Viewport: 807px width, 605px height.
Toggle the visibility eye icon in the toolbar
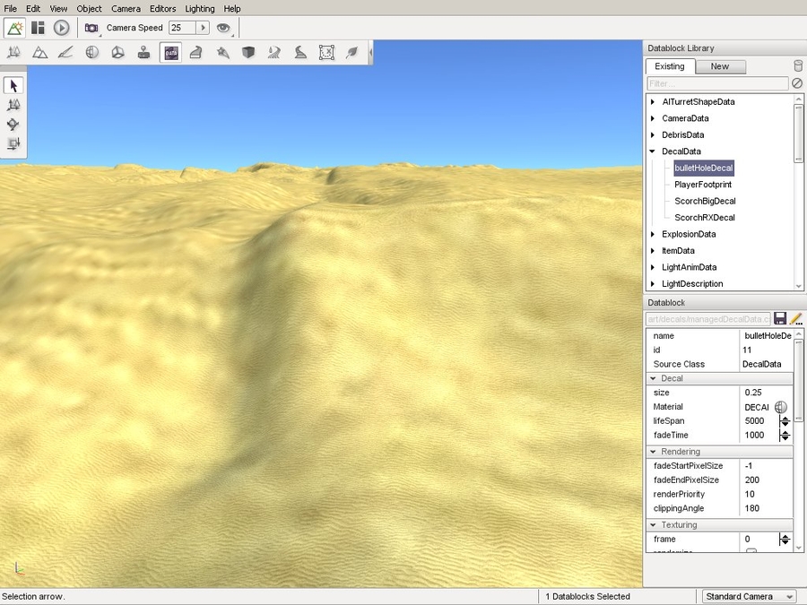pos(223,28)
